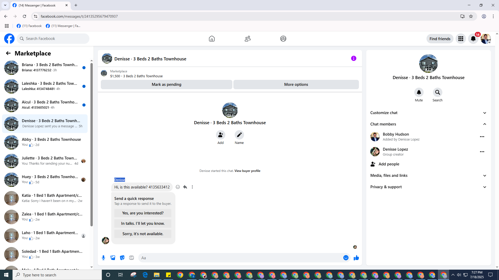The height and width of the screenshot is (280, 499).
Task: Toggle conversation information purple icon
Action: [353, 58]
